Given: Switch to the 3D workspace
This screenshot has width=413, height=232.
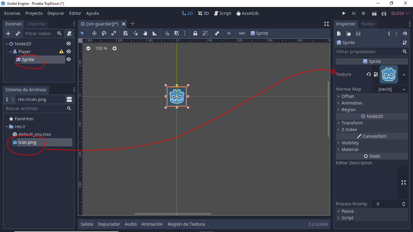Looking at the screenshot, I should click(203, 13).
